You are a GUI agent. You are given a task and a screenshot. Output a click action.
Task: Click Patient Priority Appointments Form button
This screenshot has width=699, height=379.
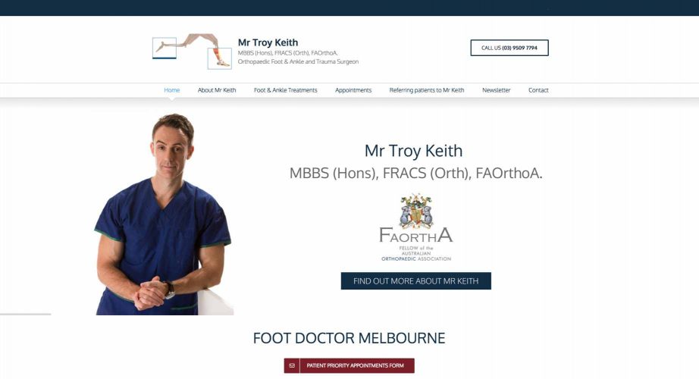coord(349,365)
